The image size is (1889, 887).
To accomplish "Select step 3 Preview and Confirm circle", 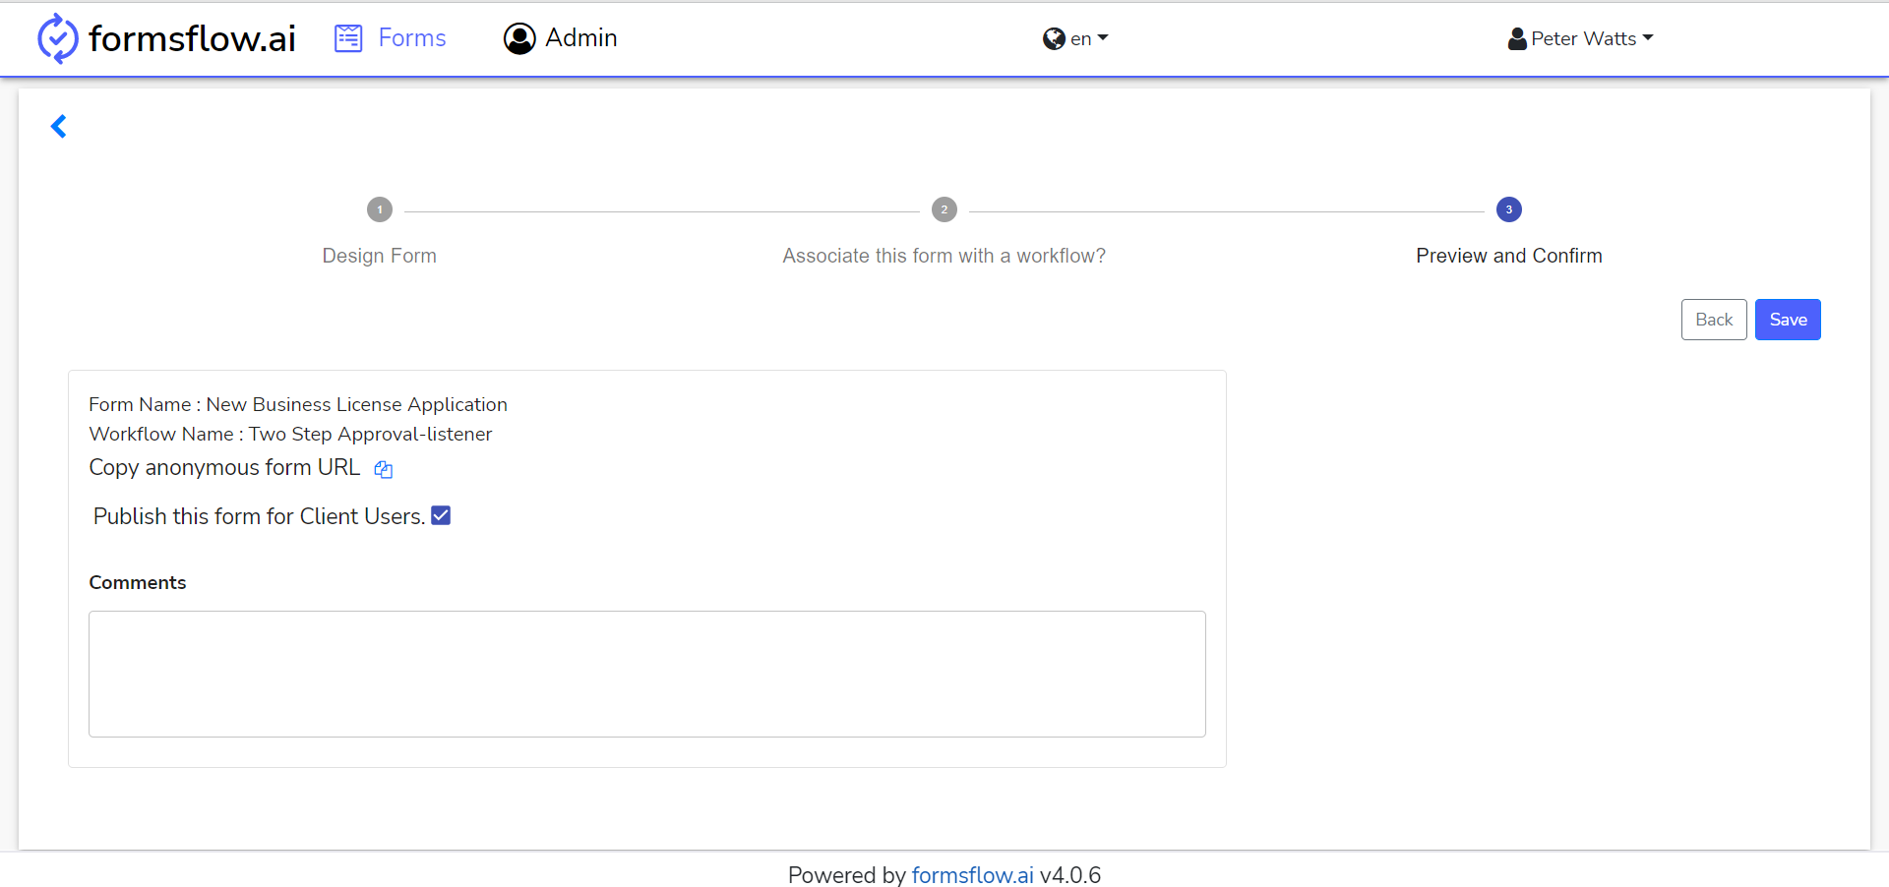I will (x=1509, y=209).
